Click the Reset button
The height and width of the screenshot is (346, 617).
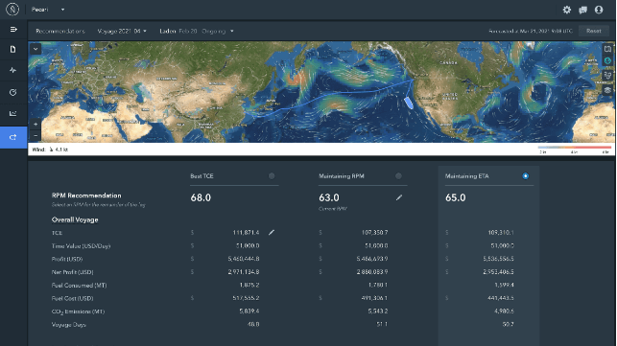click(x=594, y=31)
